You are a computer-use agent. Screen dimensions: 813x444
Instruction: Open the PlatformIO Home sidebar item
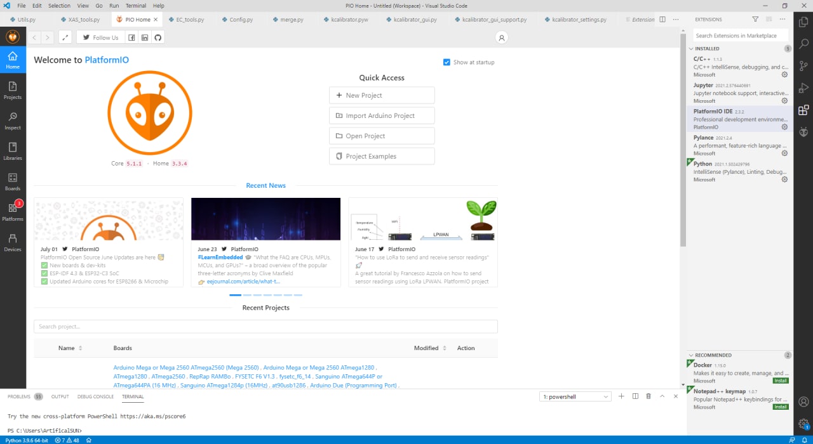click(13, 60)
